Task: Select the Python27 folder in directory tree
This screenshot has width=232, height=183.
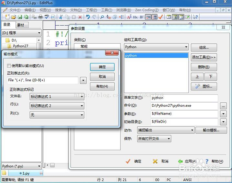Action: click(20, 46)
